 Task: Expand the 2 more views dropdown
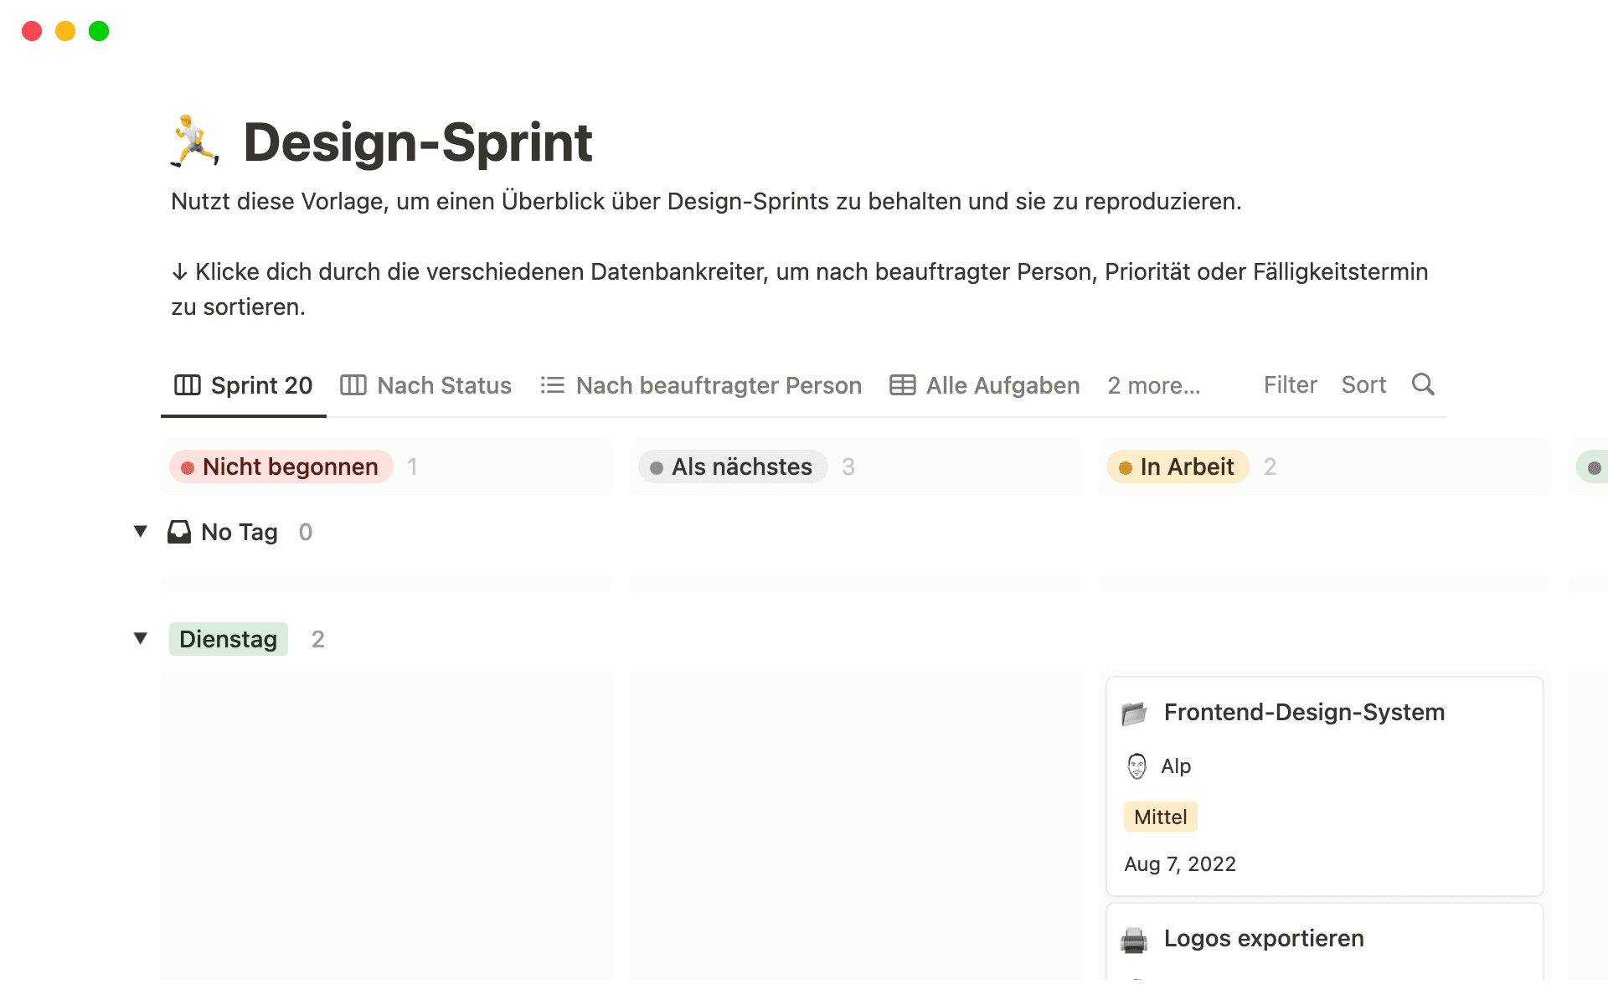(1153, 385)
